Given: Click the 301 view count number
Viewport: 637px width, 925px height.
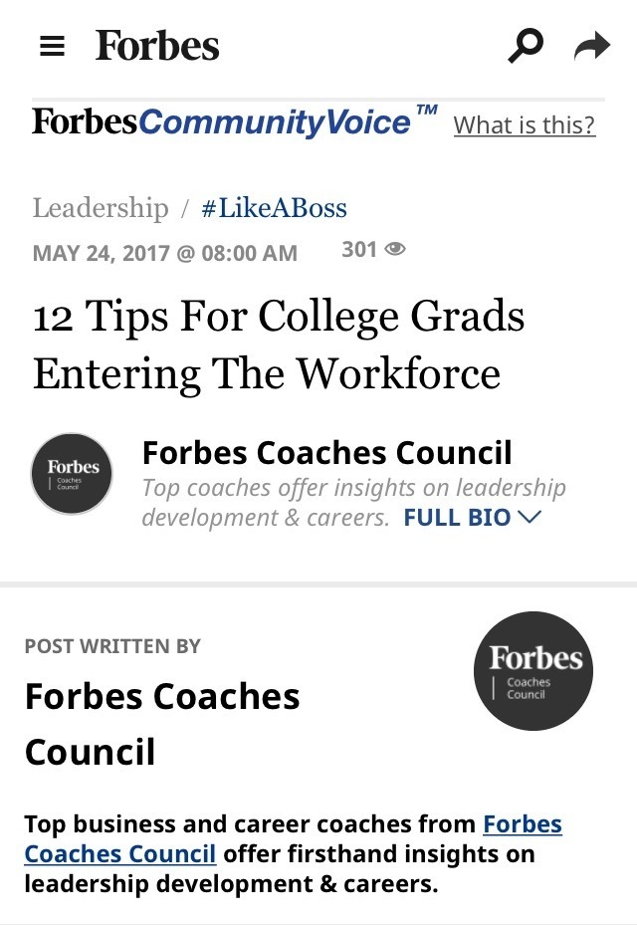Looking at the screenshot, I should pyautogui.click(x=358, y=250).
